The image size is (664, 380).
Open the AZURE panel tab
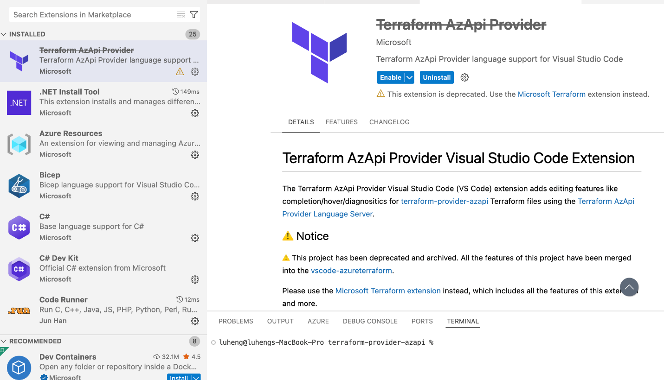318,321
